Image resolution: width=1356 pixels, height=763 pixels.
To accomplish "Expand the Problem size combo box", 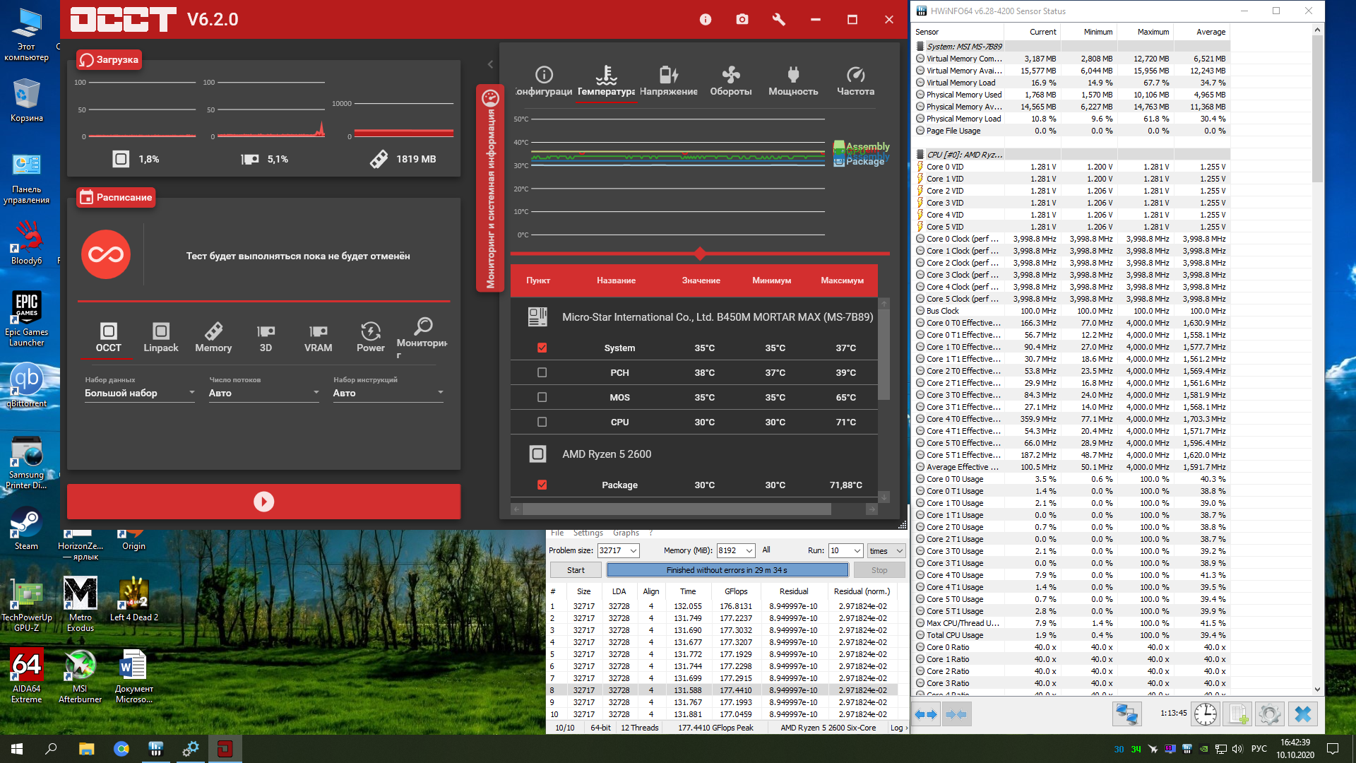I will tap(634, 551).
